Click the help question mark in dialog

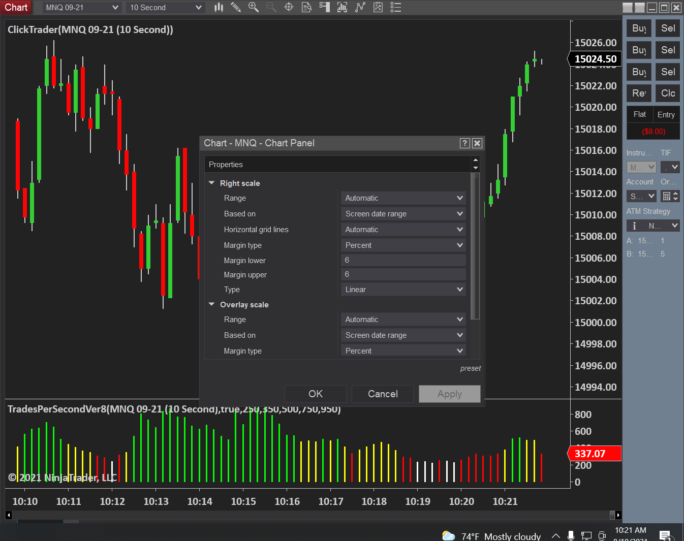pyautogui.click(x=464, y=143)
